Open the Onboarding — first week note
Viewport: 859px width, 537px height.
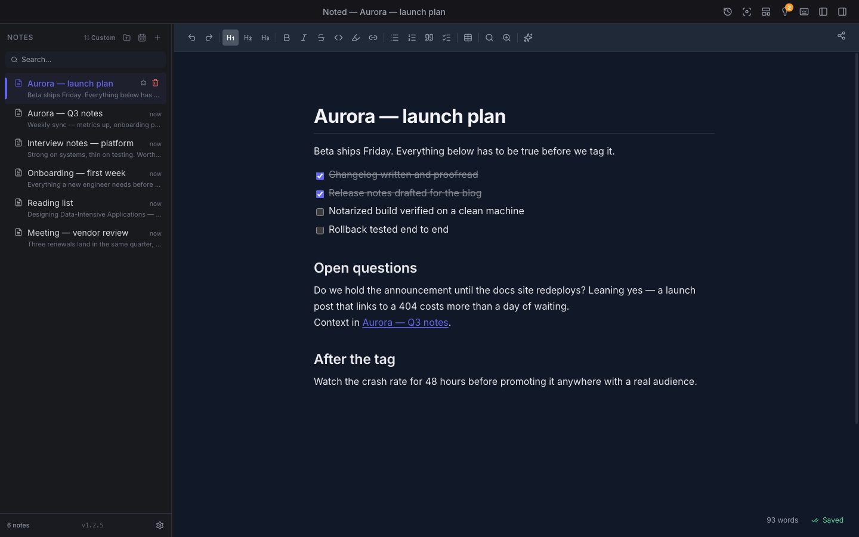point(85,178)
